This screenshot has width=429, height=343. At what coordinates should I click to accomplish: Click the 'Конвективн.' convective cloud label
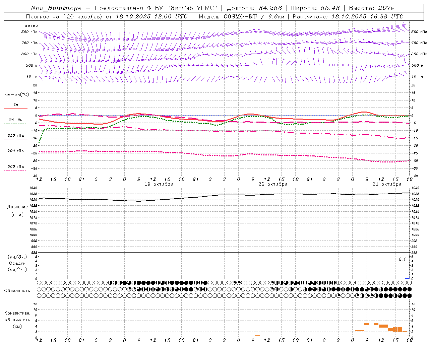pyautogui.click(x=17, y=313)
